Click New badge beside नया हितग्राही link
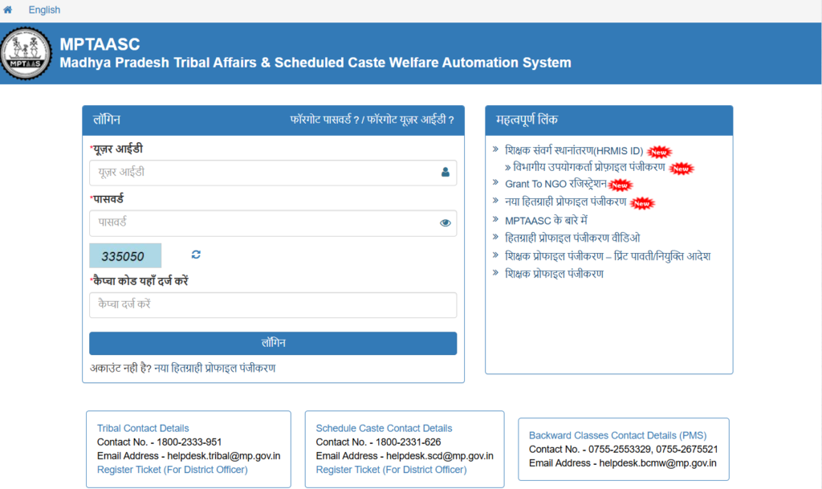 (x=642, y=203)
